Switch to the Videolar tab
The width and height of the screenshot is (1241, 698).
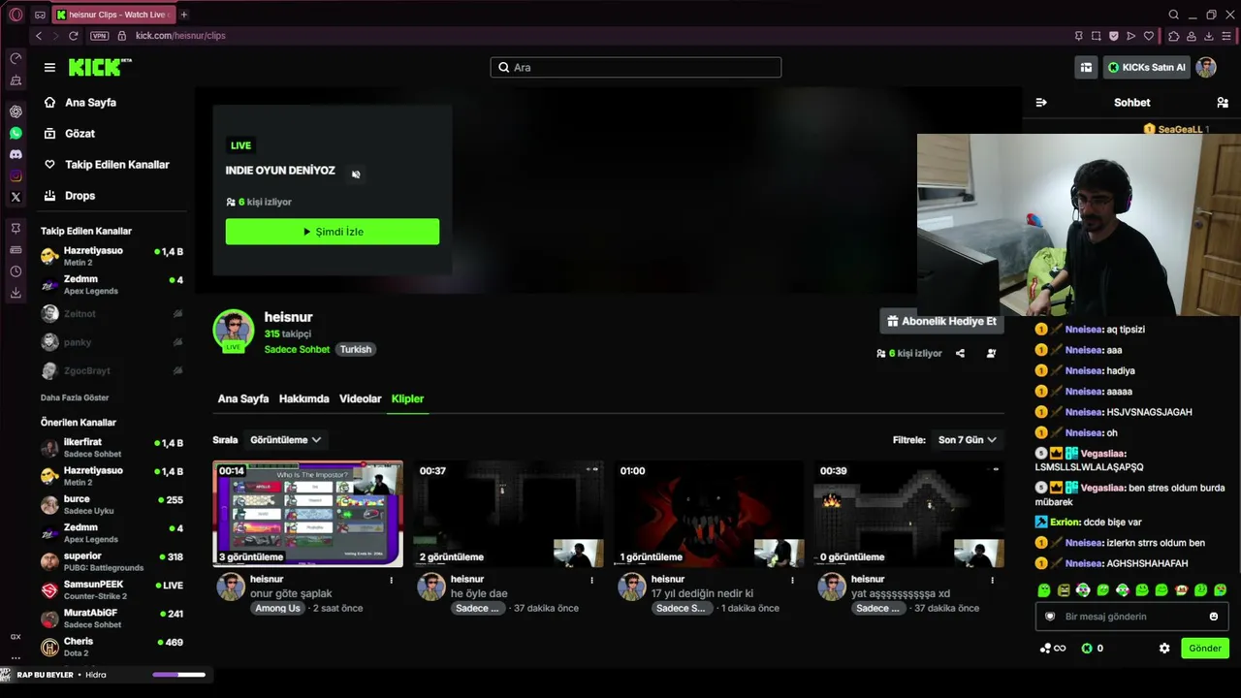pyautogui.click(x=361, y=398)
